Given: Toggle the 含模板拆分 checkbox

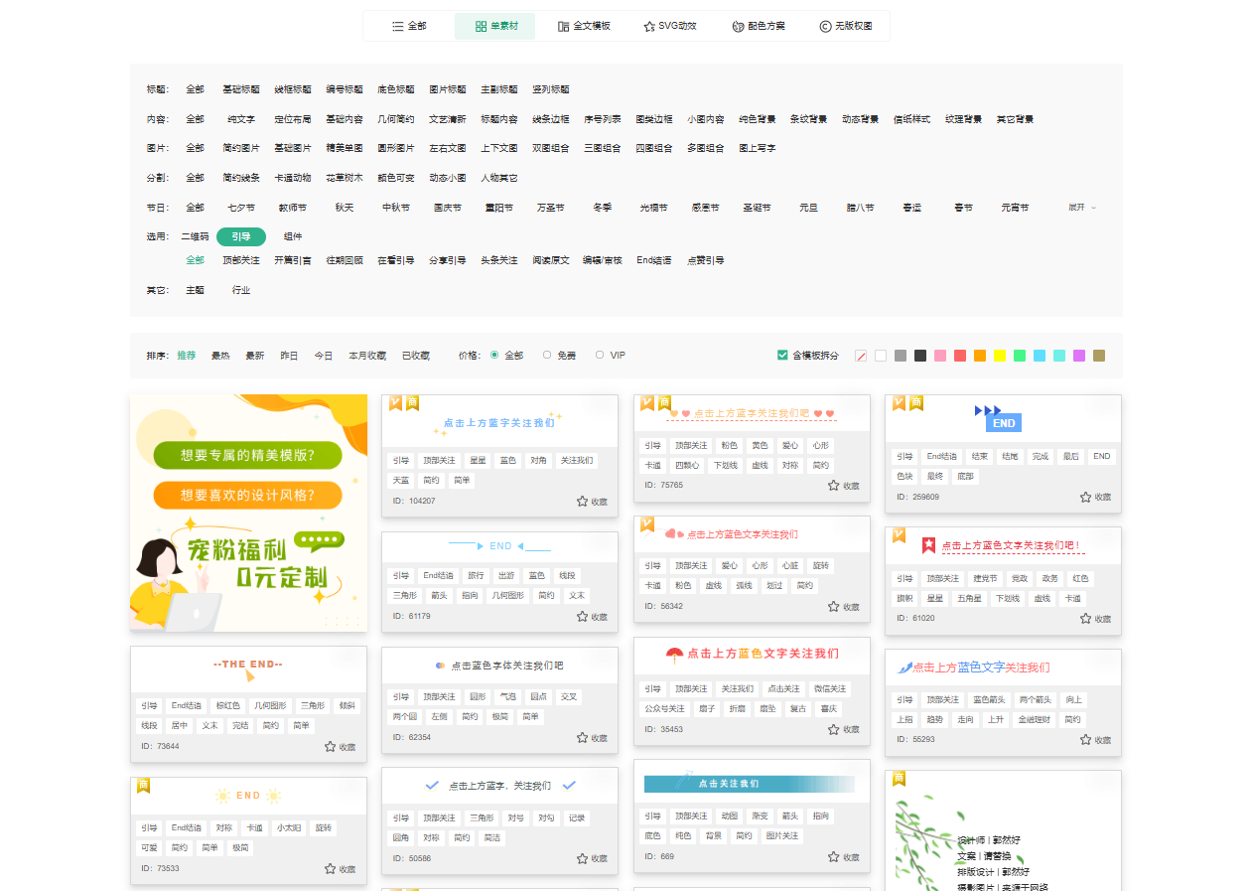Looking at the screenshot, I should click(x=782, y=356).
